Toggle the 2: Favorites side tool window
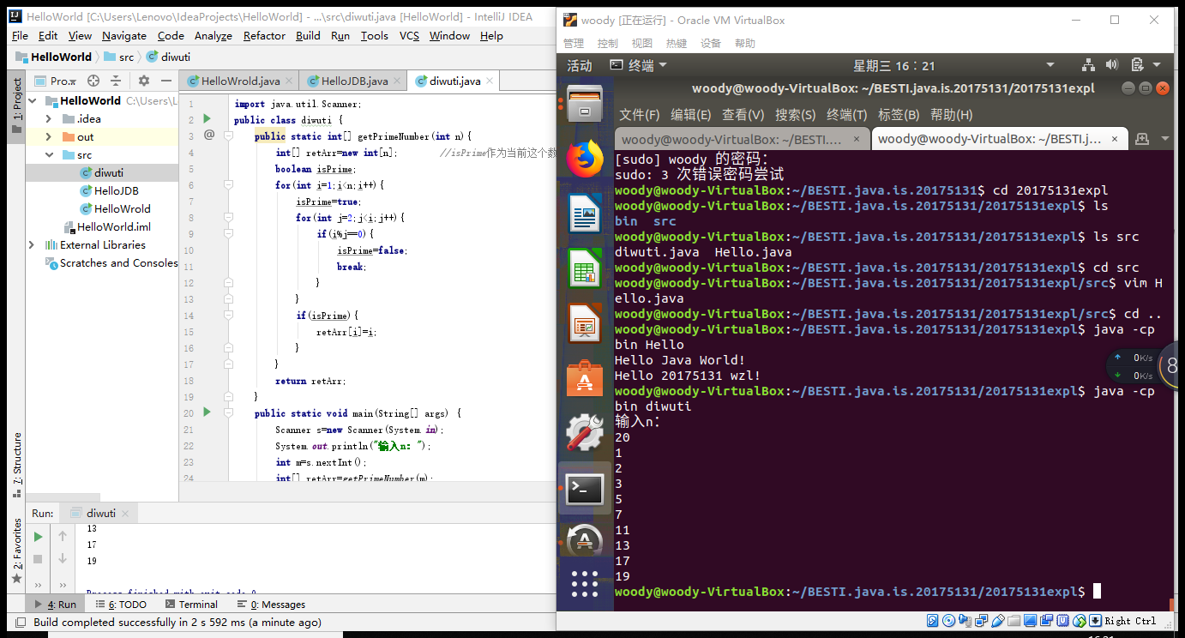The width and height of the screenshot is (1185, 638). tap(16, 551)
